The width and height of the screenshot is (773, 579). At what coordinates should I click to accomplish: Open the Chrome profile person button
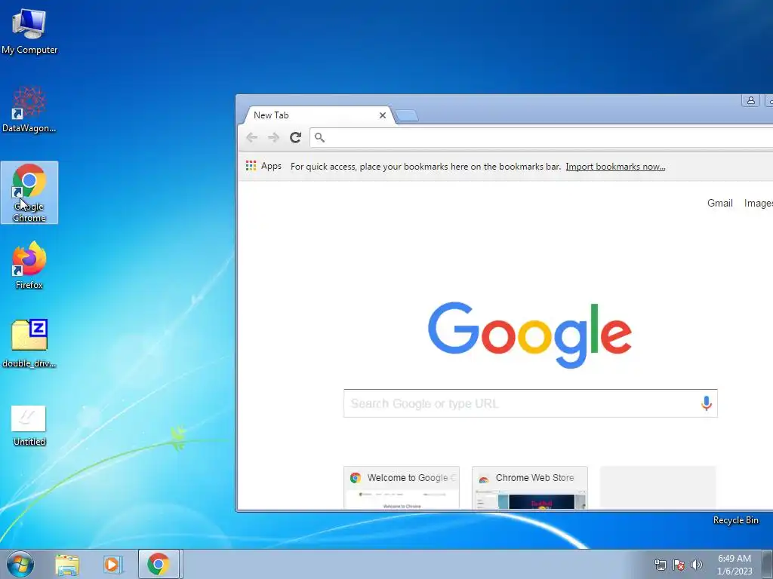click(751, 100)
